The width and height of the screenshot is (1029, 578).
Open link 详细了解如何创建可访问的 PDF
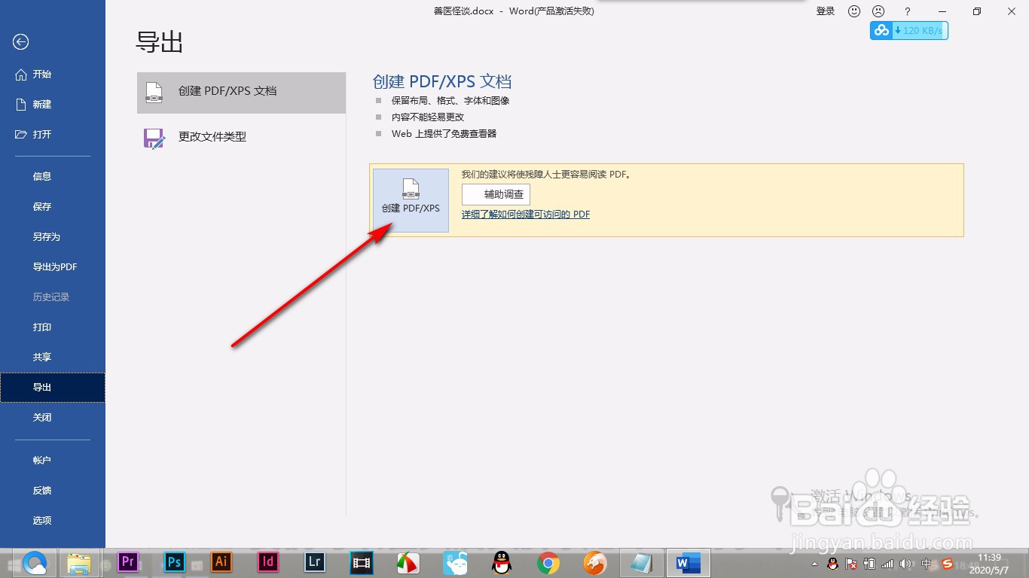tap(526, 214)
